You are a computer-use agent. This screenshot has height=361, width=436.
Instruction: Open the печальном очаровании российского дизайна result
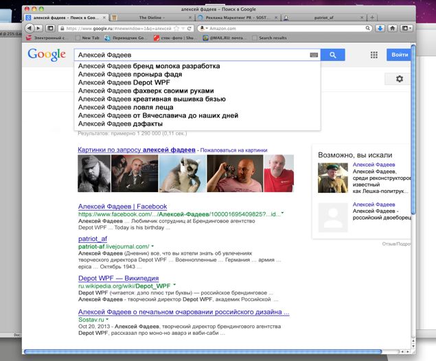[x=184, y=312]
